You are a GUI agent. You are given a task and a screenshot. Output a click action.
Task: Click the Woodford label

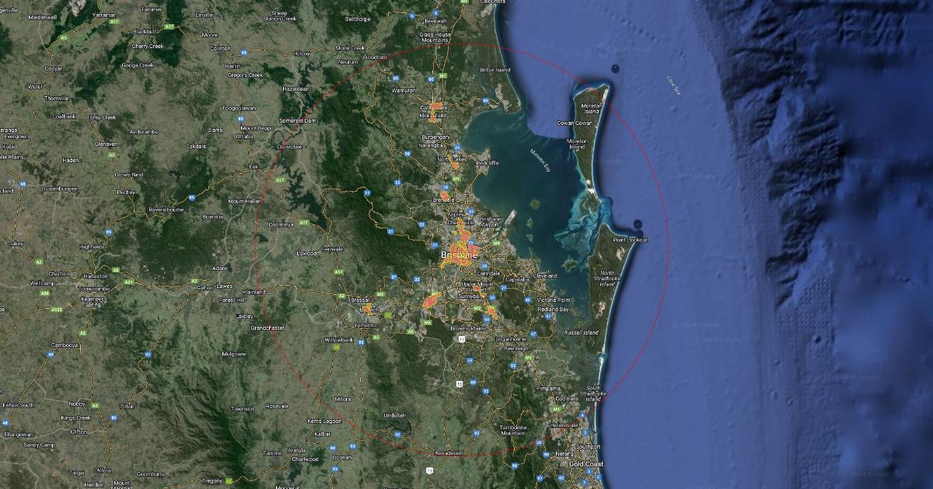375,57
